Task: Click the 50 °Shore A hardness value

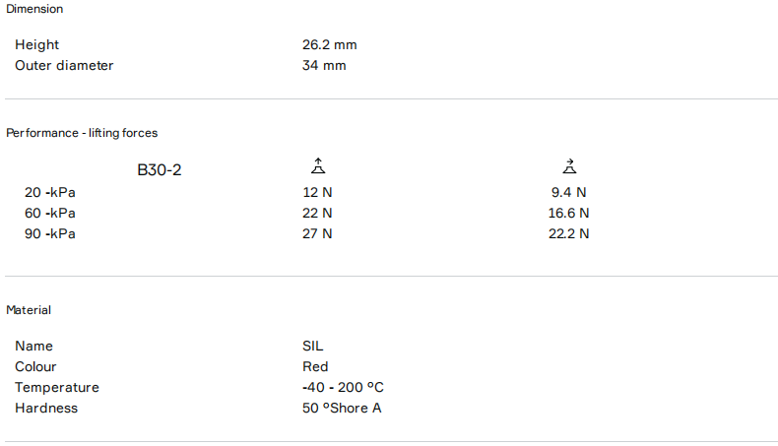Action: 342,409
